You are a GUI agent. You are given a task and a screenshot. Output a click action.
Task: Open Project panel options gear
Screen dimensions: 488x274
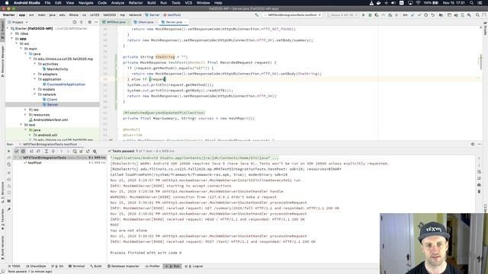tap(90, 22)
